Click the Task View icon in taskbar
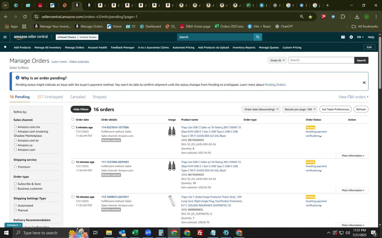The height and width of the screenshot is (238, 382). click(x=95, y=233)
